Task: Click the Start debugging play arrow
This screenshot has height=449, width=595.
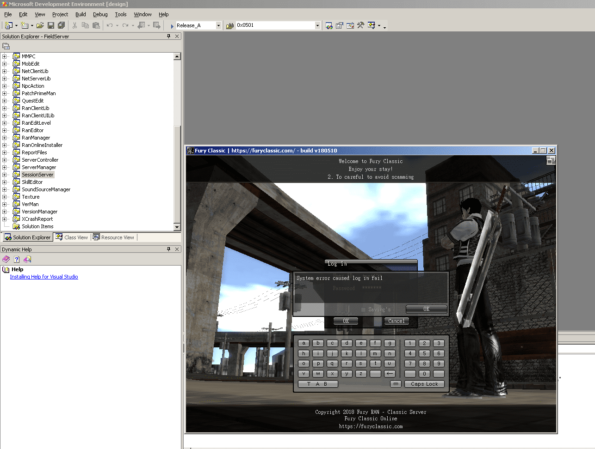Action: coord(172,26)
